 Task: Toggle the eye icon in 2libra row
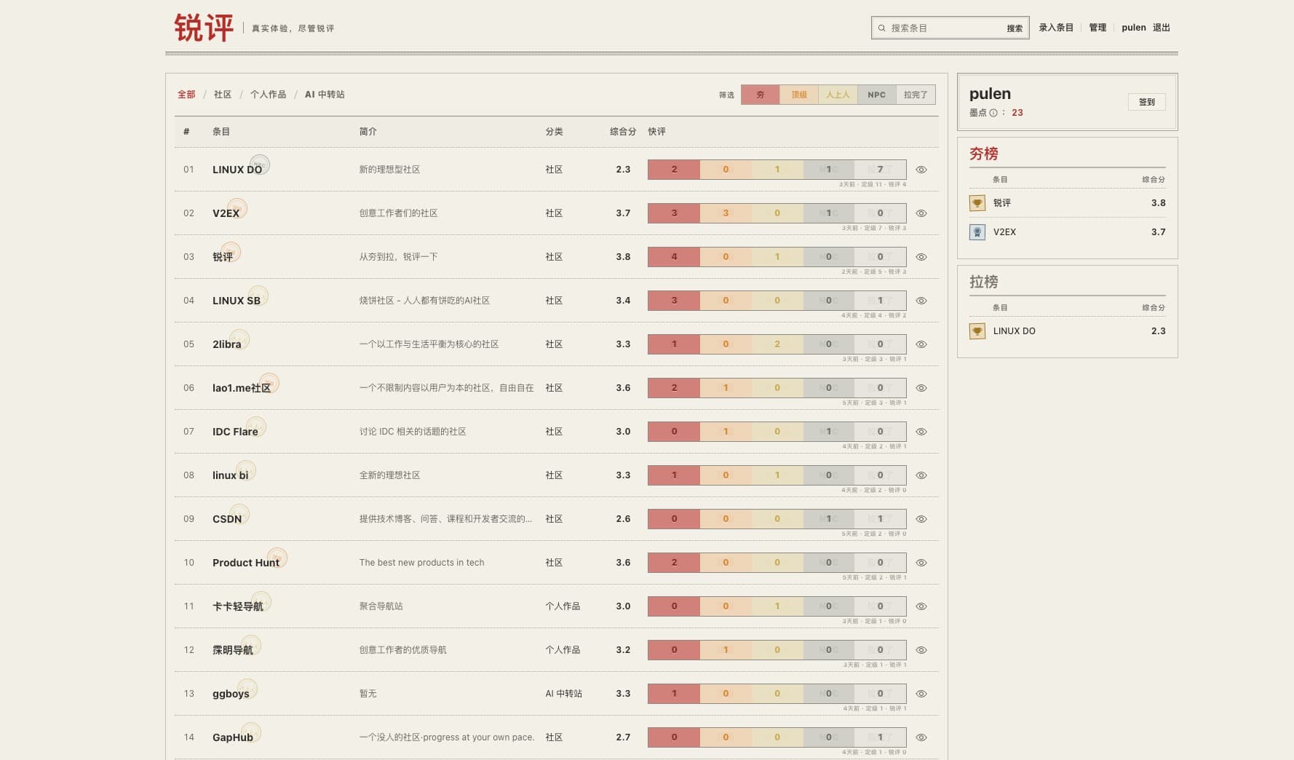point(921,344)
